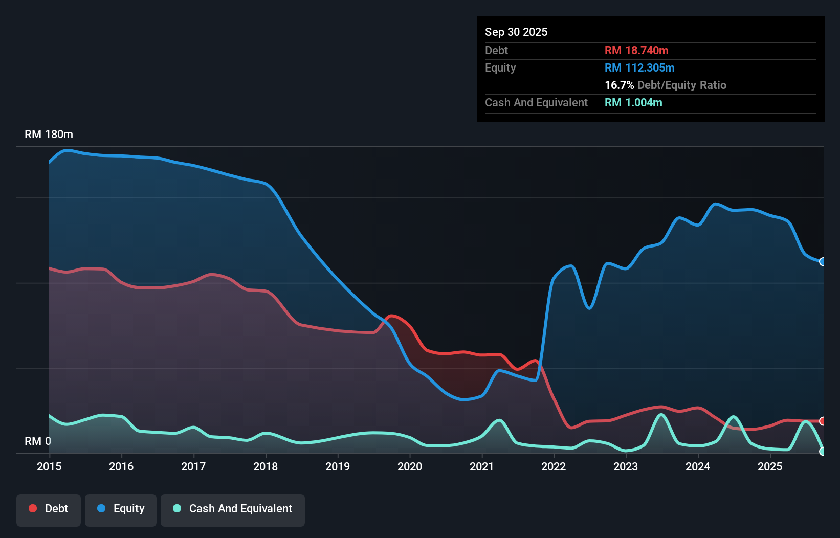This screenshot has height=538, width=840.
Task: Click the 2016 x-axis label
Action: 121,466
